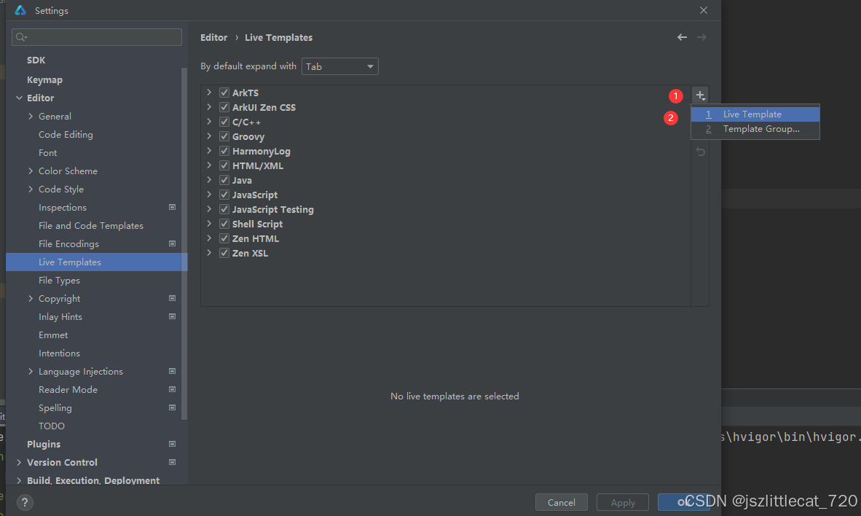Screen dimensions: 861x516
Task: Choose Live Template from popup menu
Action: [752, 114]
